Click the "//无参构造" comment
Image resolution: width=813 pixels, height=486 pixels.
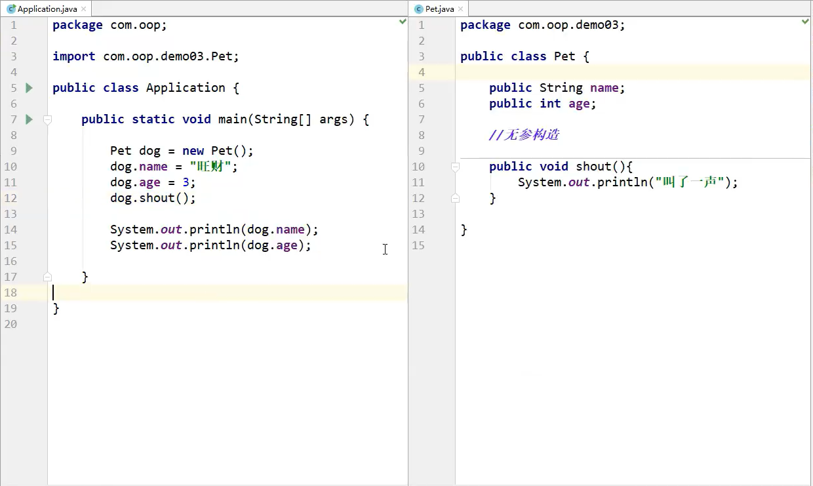click(524, 135)
